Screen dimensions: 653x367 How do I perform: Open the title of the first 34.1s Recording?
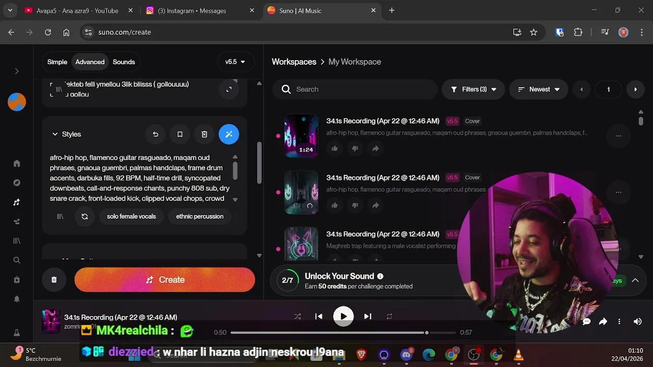383,121
